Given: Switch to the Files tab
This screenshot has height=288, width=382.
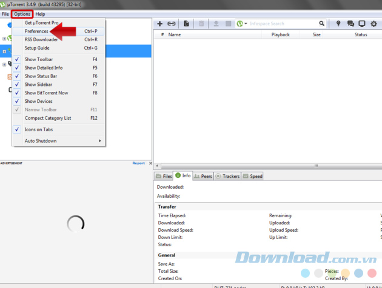Looking at the screenshot, I should click(164, 176).
